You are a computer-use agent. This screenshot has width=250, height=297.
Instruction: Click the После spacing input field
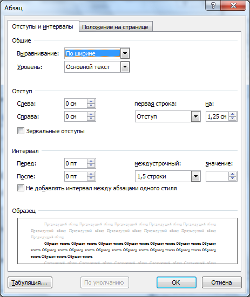click(x=76, y=176)
